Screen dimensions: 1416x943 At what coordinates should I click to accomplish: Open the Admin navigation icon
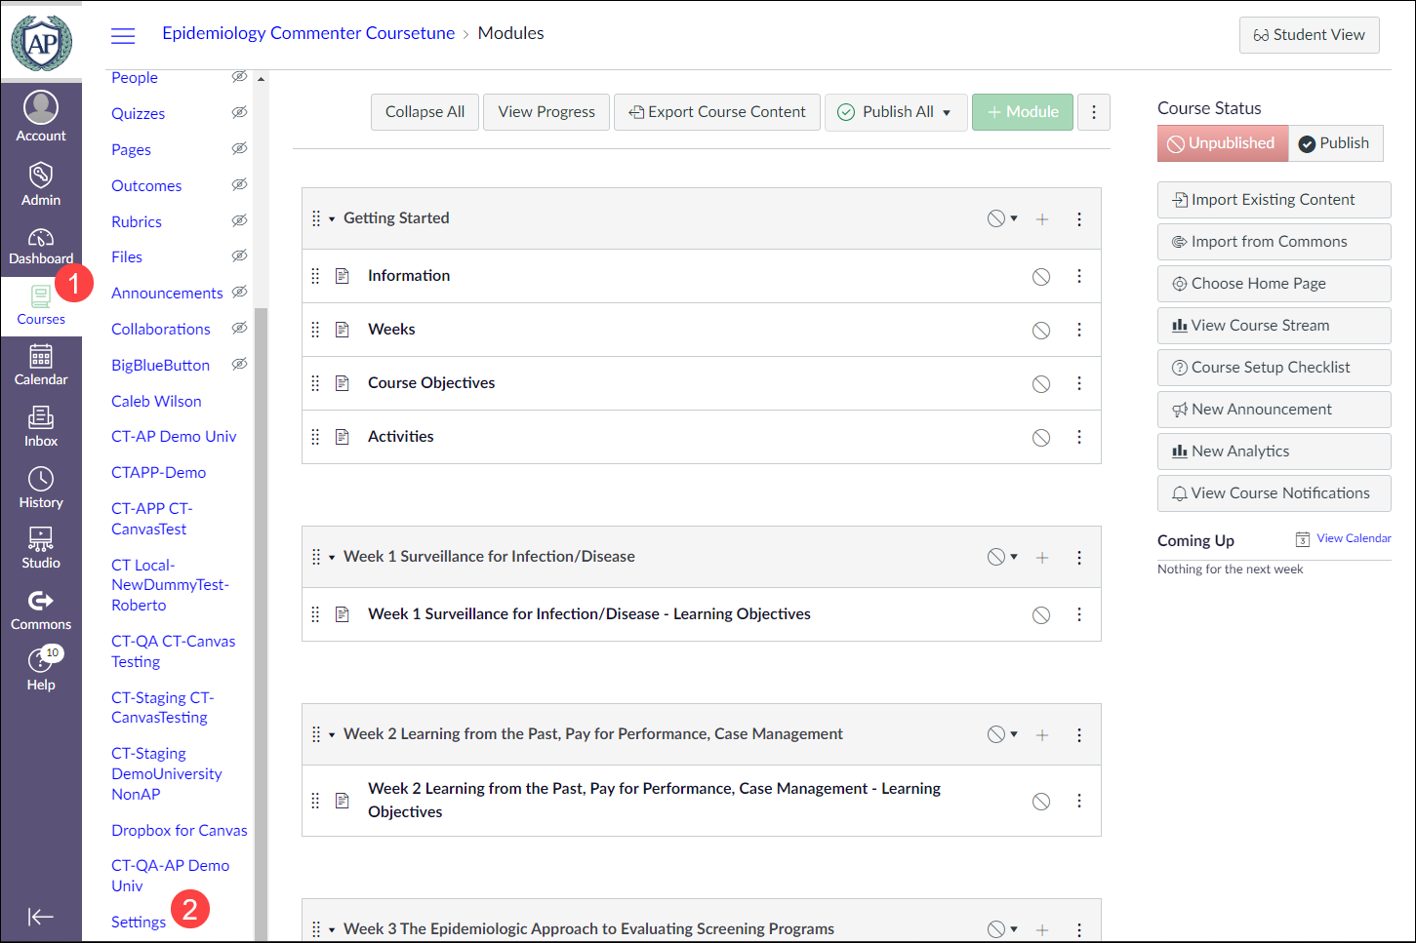pos(41,183)
